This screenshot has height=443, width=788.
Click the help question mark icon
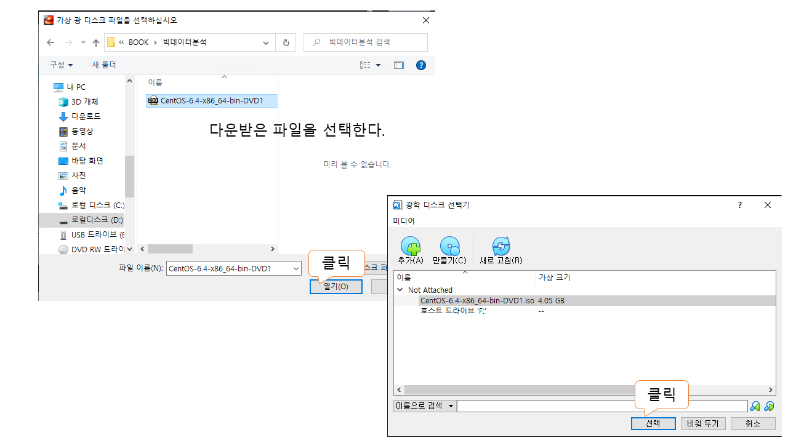click(x=421, y=65)
